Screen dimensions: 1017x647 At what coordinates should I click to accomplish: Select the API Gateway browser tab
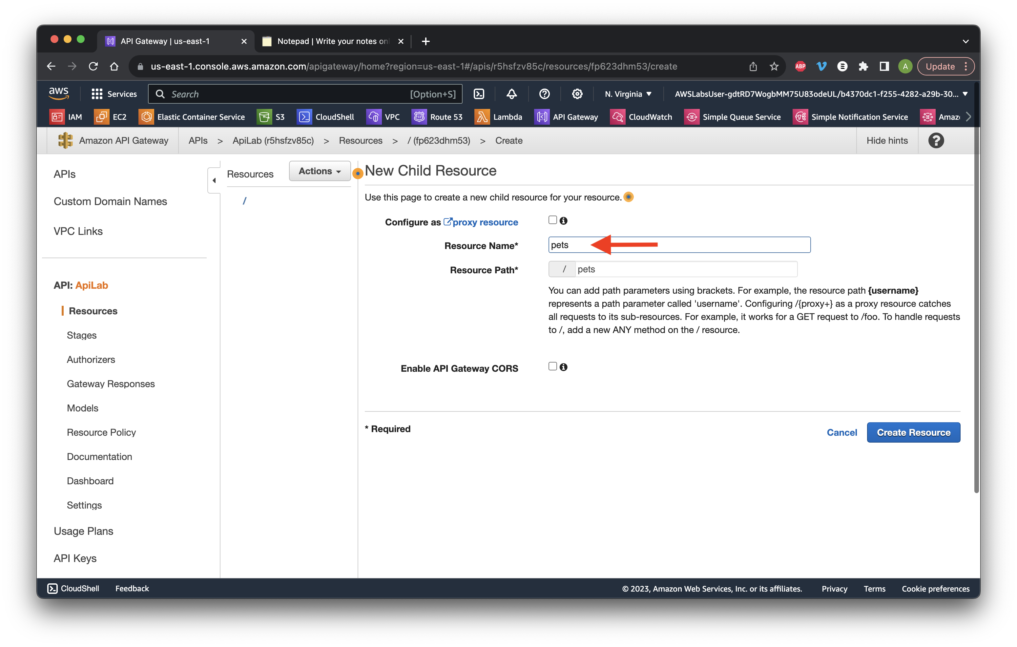coord(175,41)
